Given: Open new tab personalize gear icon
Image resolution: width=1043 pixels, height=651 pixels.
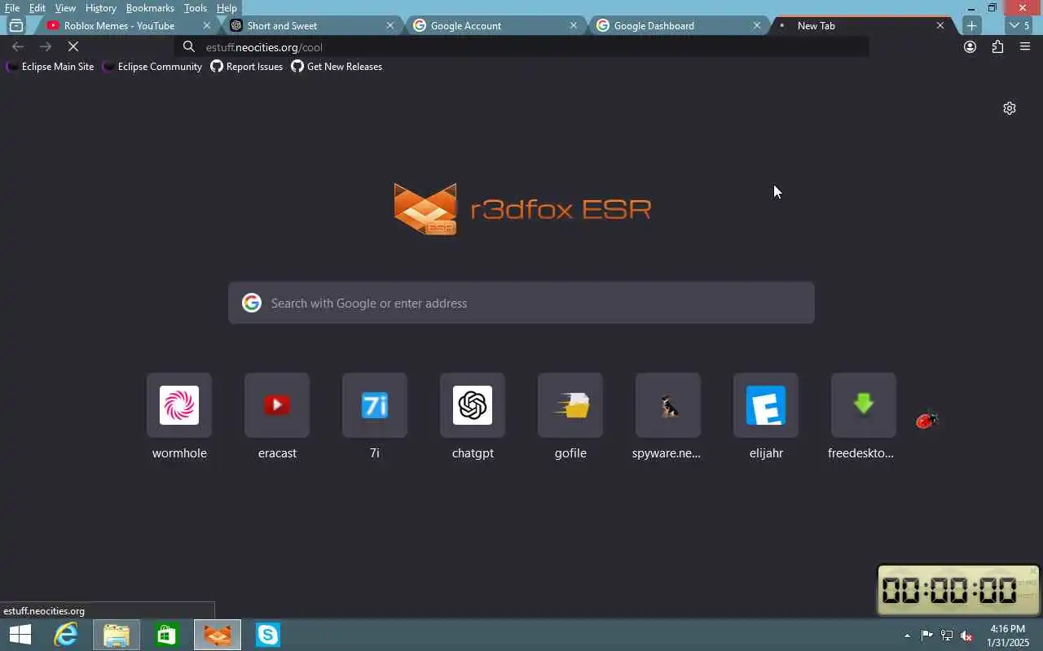Looking at the screenshot, I should (1010, 108).
